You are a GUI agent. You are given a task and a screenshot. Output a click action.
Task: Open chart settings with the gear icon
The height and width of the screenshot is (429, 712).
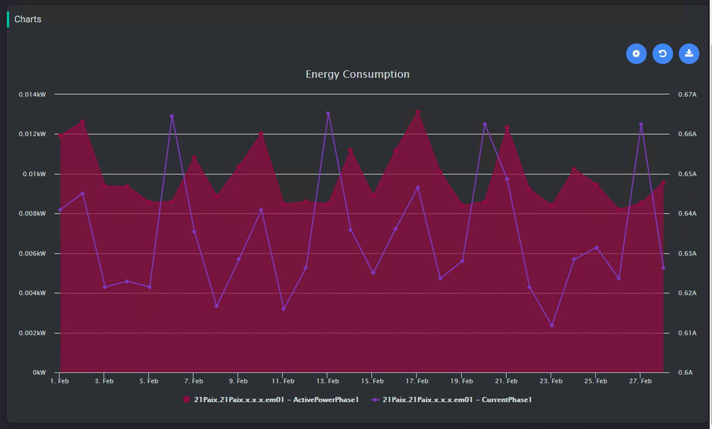pyautogui.click(x=636, y=54)
